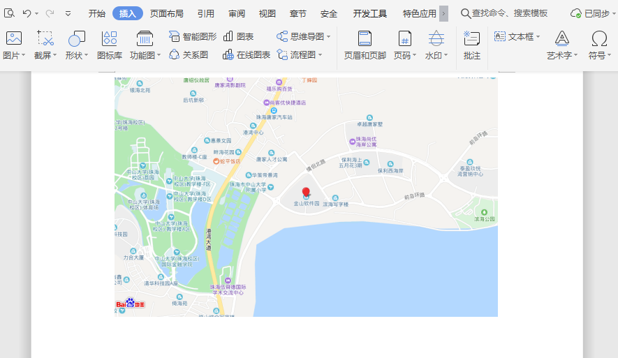Select the inserted Baidu map image

click(x=306, y=197)
